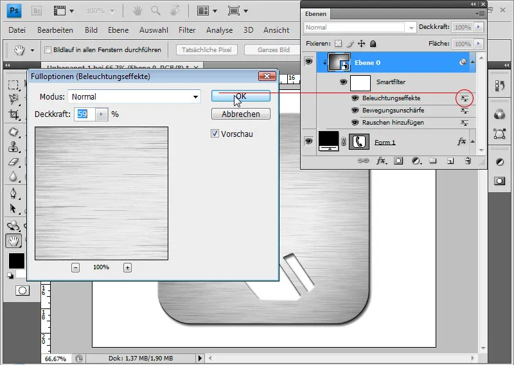Open the Filter menu
The width and height of the screenshot is (514, 365).
tap(187, 30)
